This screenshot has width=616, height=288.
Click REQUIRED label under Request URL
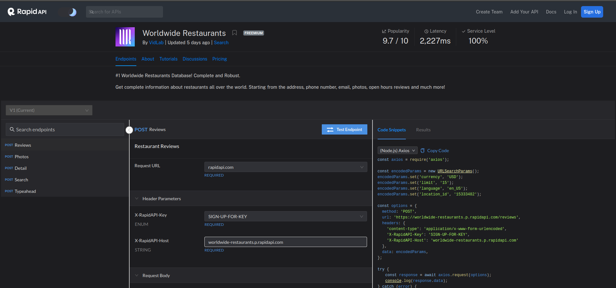click(214, 175)
